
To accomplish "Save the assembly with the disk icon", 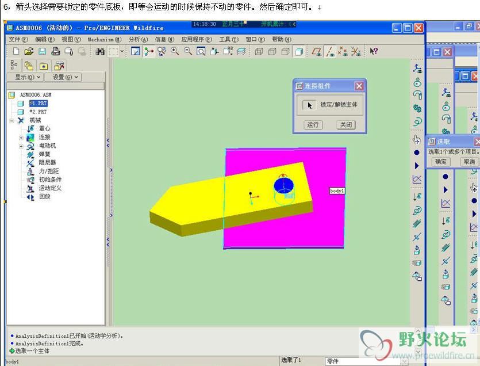I will click(42, 51).
